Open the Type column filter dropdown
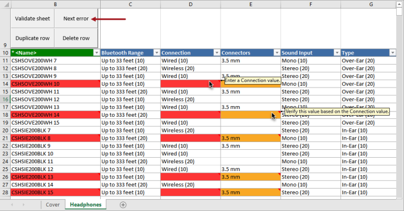This screenshot has height=211, width=404. tap(392, 53)
